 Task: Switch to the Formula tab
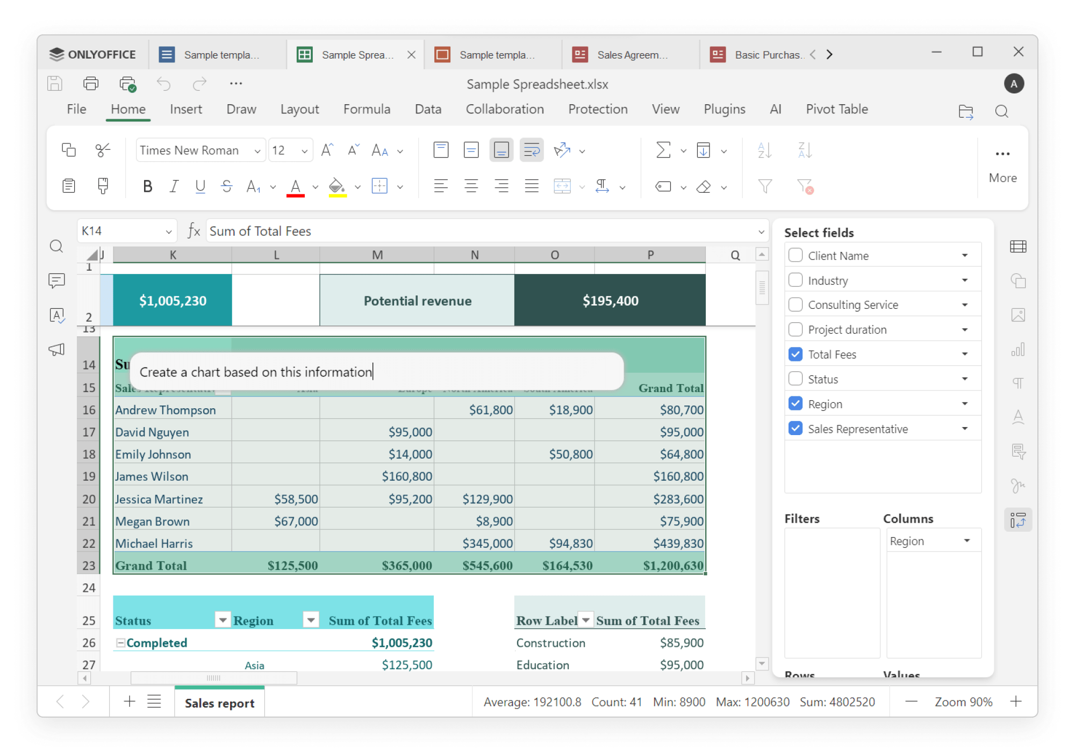(x=367, y=109)
